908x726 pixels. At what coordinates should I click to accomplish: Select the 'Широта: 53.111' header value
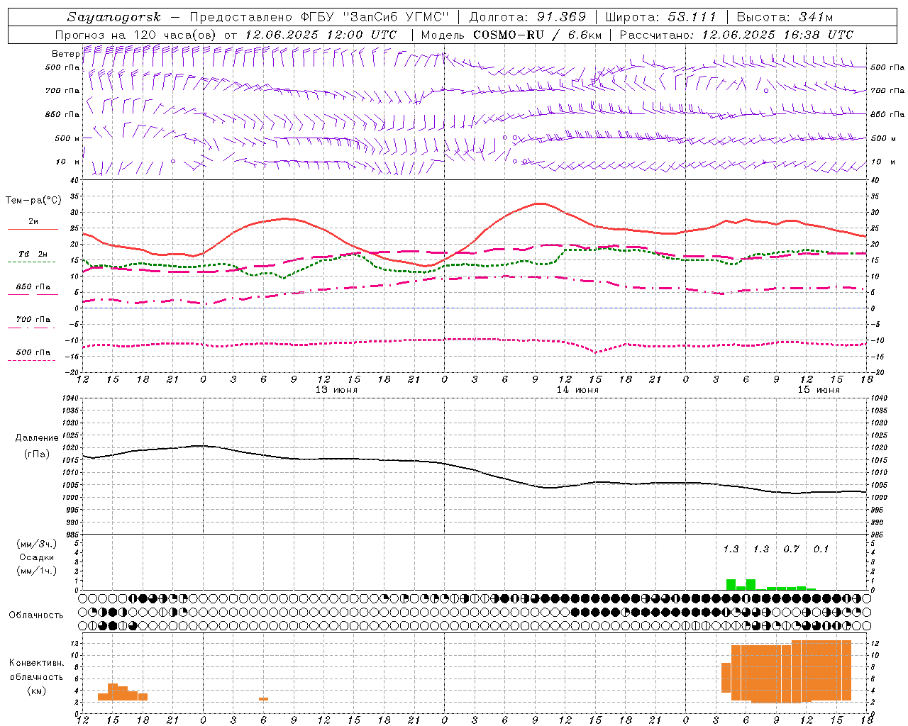point(660,17)
